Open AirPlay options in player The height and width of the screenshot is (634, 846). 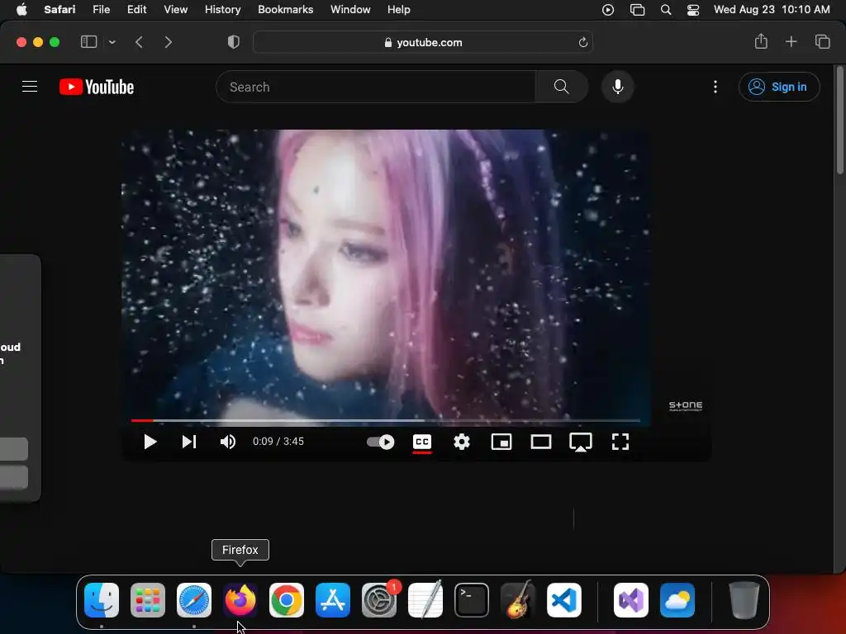[x=581, y=442]
